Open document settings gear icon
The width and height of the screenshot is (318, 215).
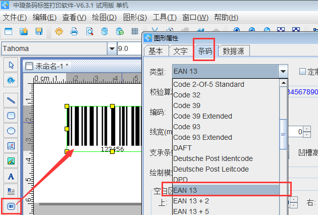click(59, 32)
